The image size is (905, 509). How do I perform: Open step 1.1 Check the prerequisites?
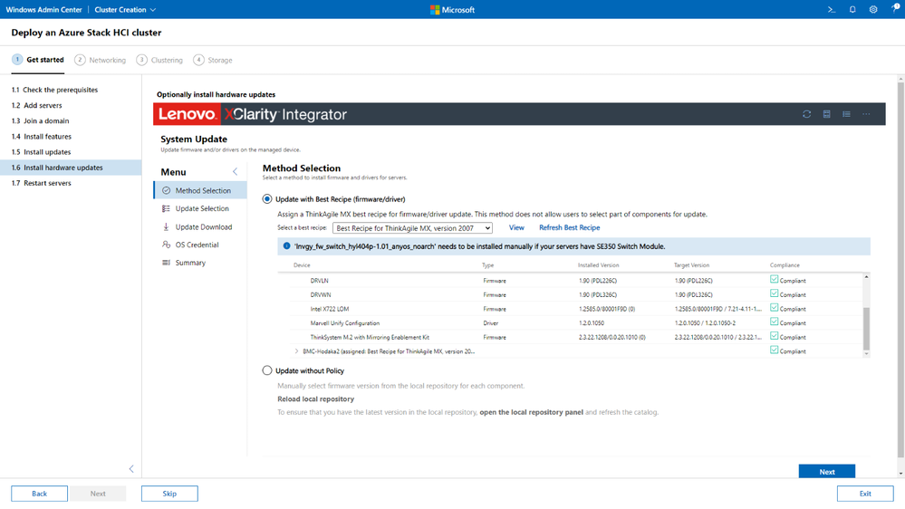tap(71, 90)
